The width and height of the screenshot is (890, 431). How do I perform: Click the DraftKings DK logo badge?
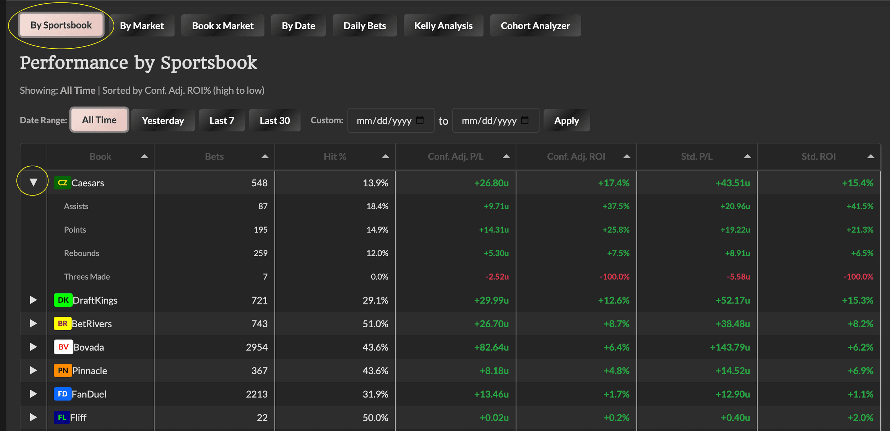point(63,300)
